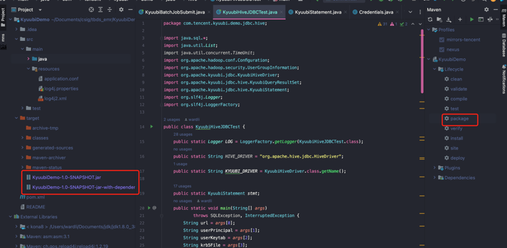
Task: Expand the Dependencies node in Maven
Action: click(x=435, y=178)
